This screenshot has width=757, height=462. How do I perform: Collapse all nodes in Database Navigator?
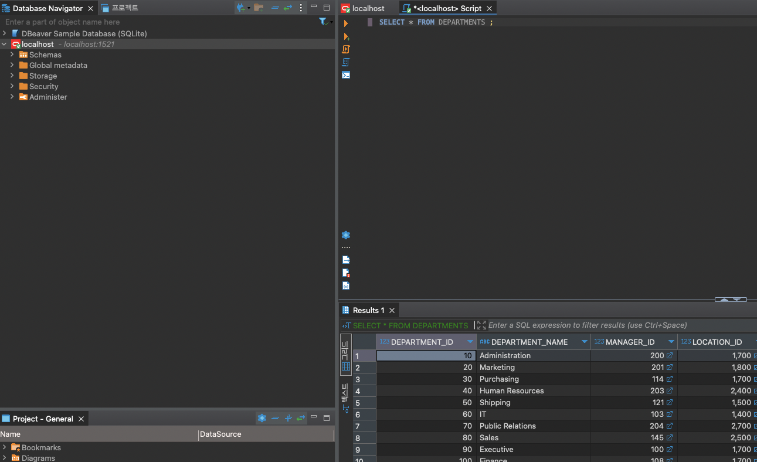coord(275,8)
